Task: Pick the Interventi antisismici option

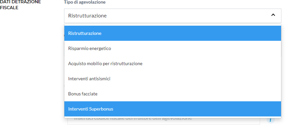Action: 172,79
